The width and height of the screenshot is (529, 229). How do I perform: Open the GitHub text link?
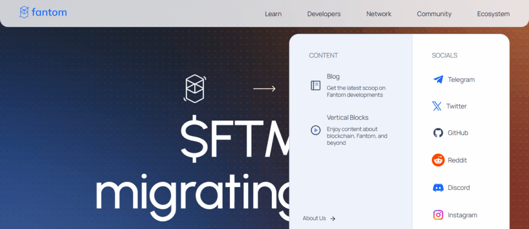[x=458, y=133]
